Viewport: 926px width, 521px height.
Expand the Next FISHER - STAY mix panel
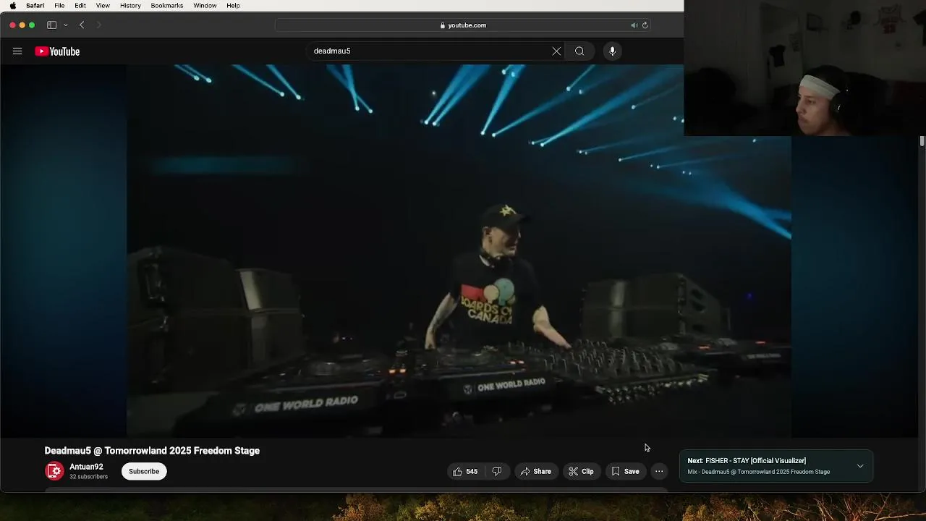[860, 466]
